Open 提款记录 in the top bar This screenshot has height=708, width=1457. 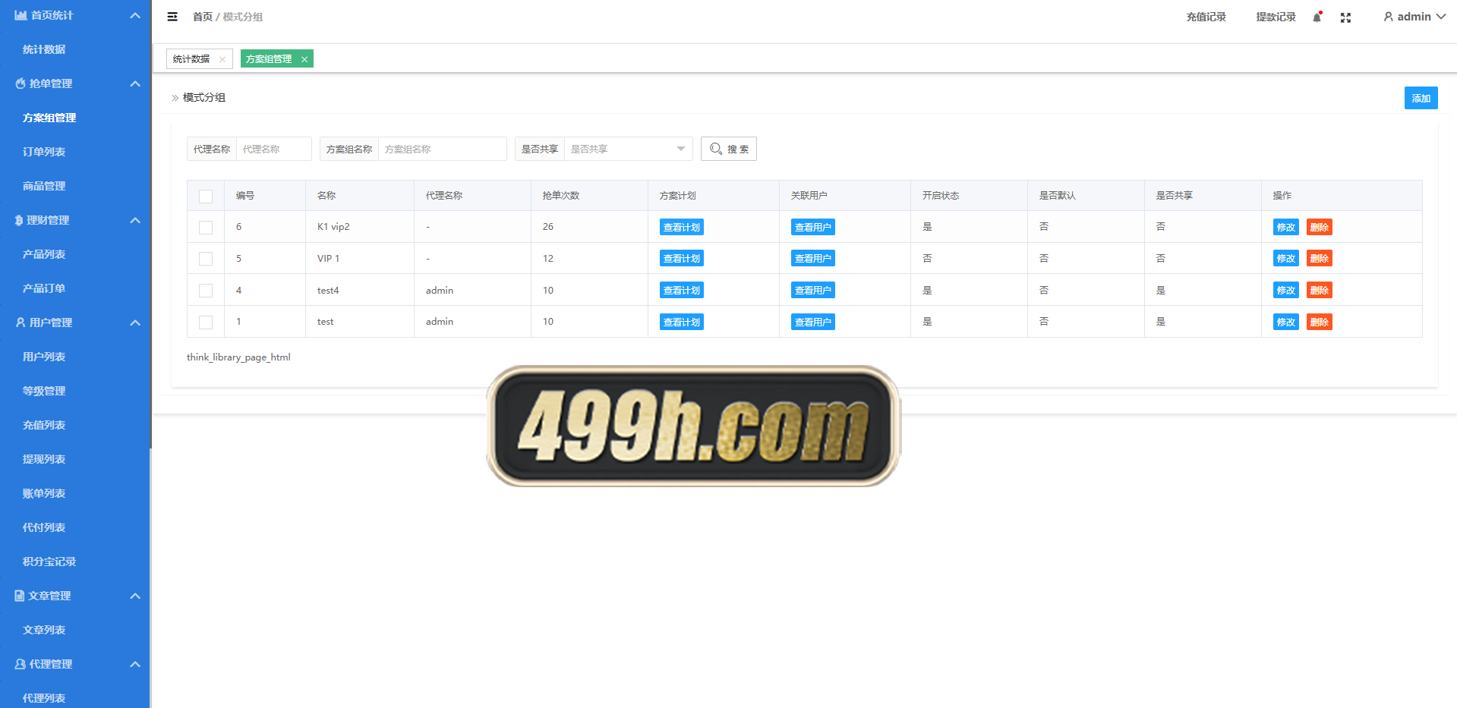tap(1276, 17)
